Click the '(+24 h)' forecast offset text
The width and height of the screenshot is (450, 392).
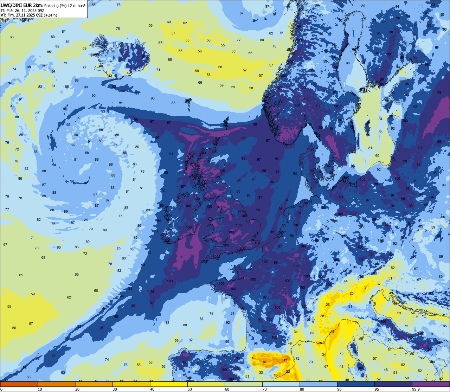[x=51, y=15]
